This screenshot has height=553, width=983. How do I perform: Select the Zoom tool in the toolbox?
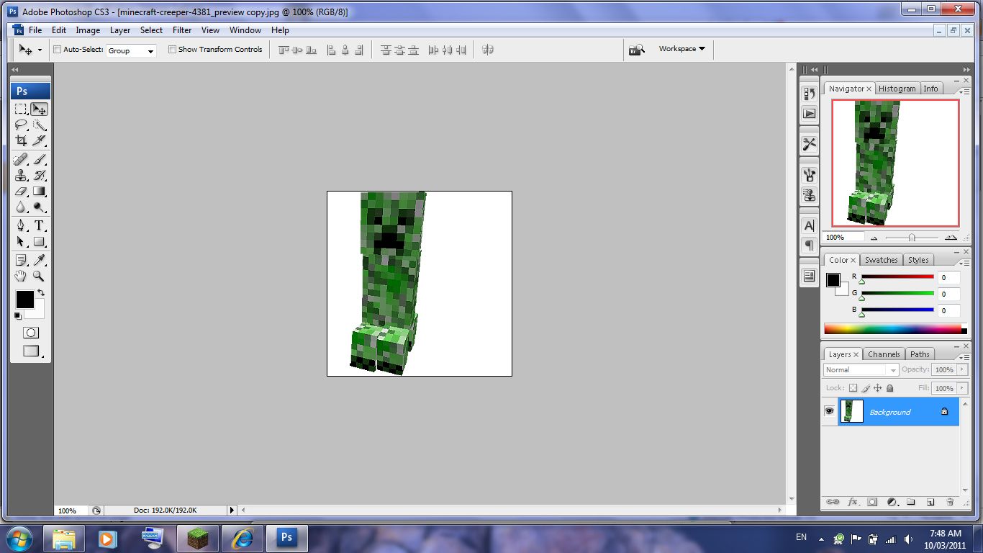[40, 276]
